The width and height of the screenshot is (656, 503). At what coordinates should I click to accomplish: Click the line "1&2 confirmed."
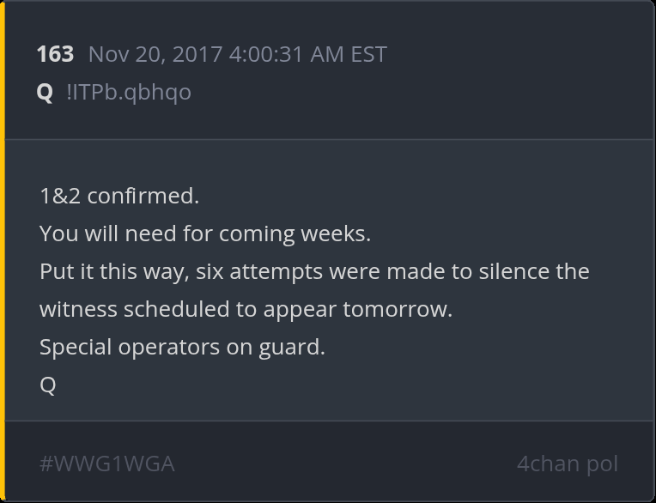coord(119,196)
